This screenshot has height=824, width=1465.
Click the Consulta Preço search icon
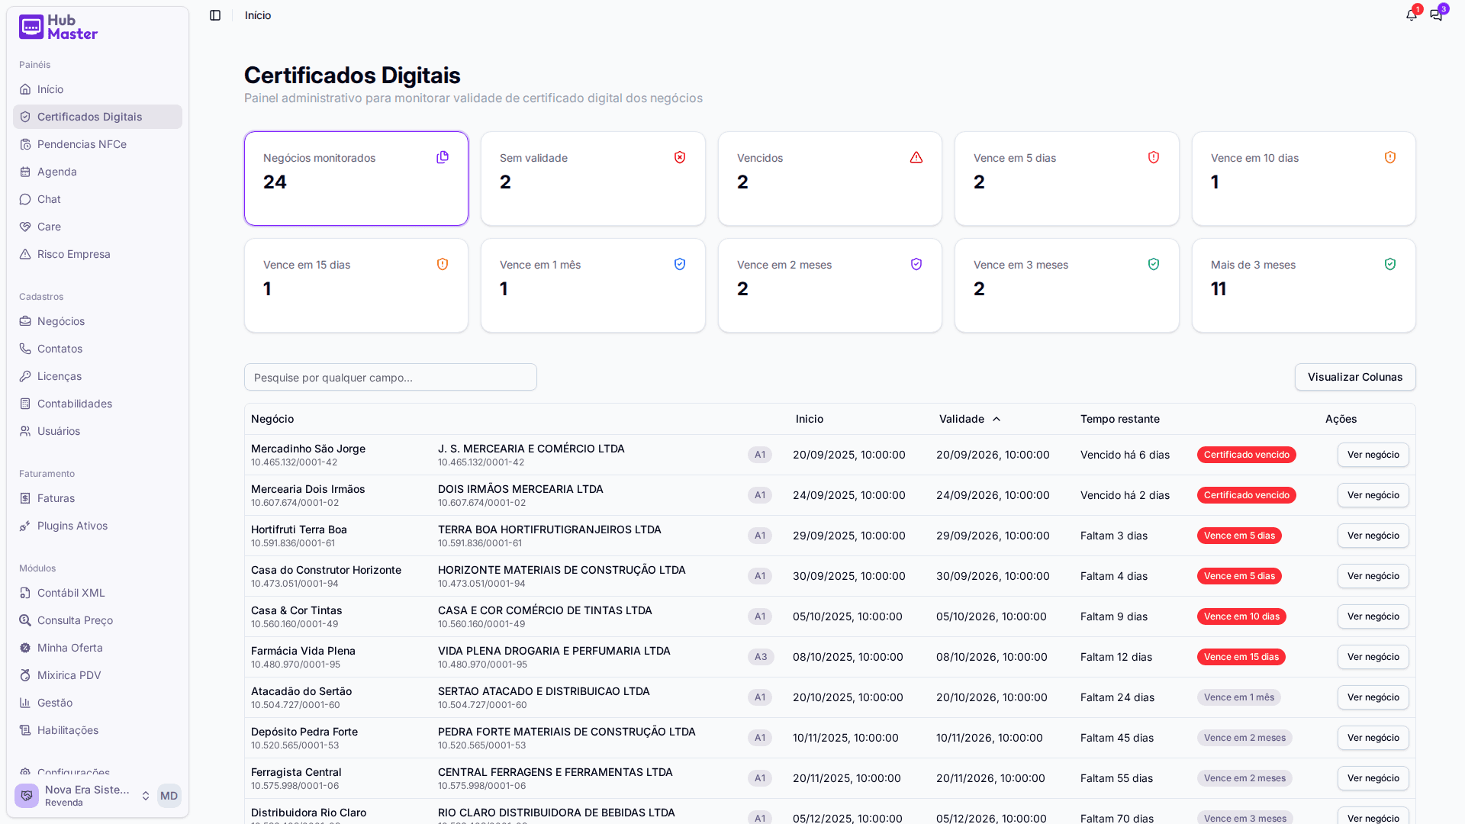click(x=25, y=620)
